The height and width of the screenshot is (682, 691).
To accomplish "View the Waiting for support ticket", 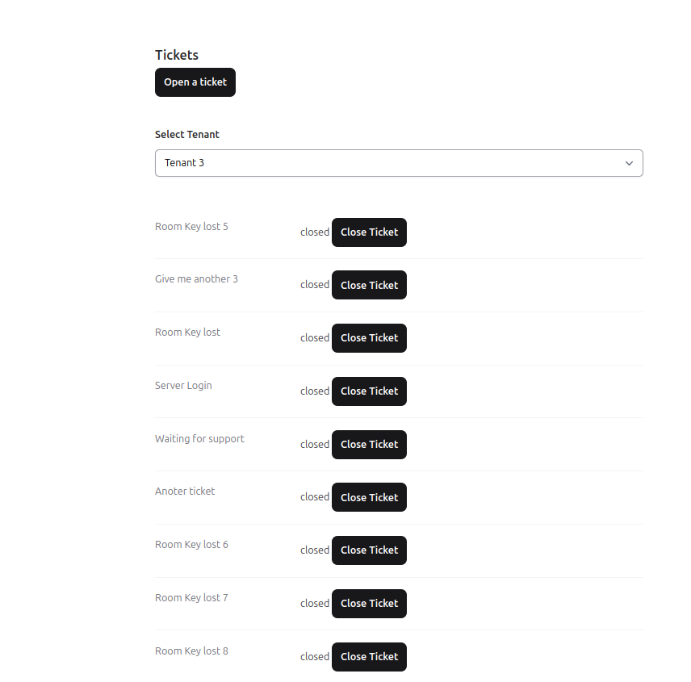I will coord(199,439).
